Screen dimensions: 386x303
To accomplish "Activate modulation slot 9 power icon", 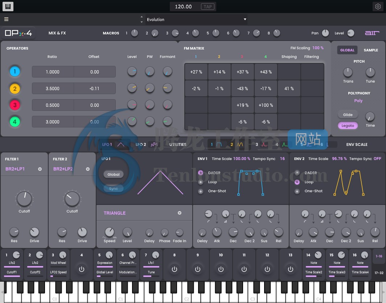I will click(x=198, y=269).
